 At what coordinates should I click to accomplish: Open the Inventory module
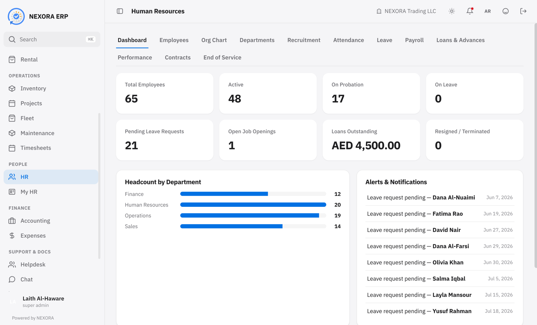[x=51, y=88]
